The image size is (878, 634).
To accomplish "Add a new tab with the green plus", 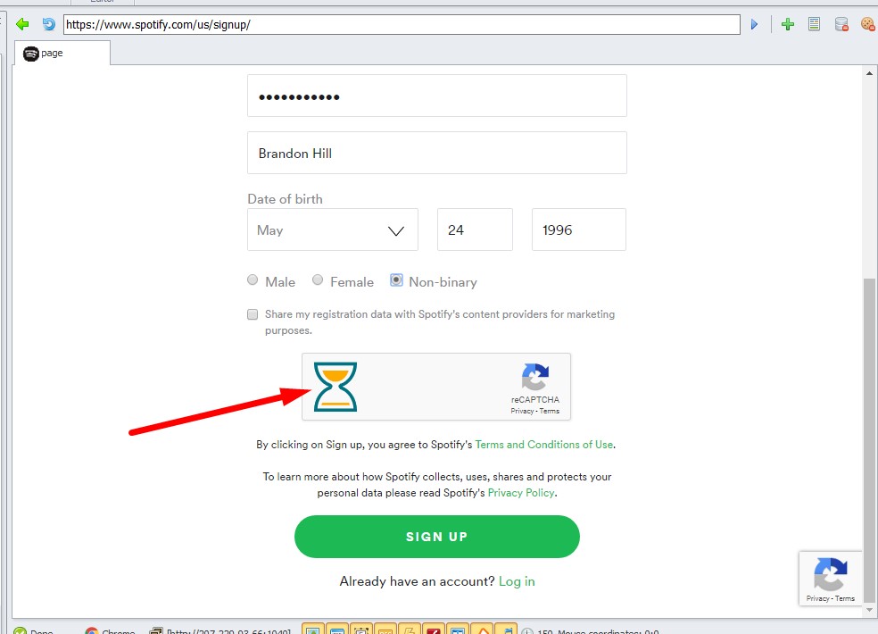I will [x=787, y=24].
